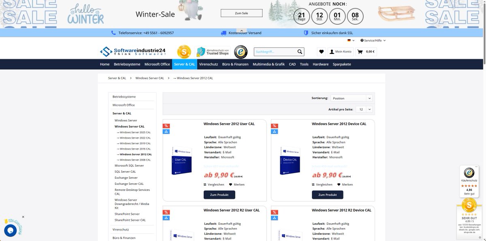Click the search magnifier icon
This screenshot has width=486, height=241.
pos(300,52)
